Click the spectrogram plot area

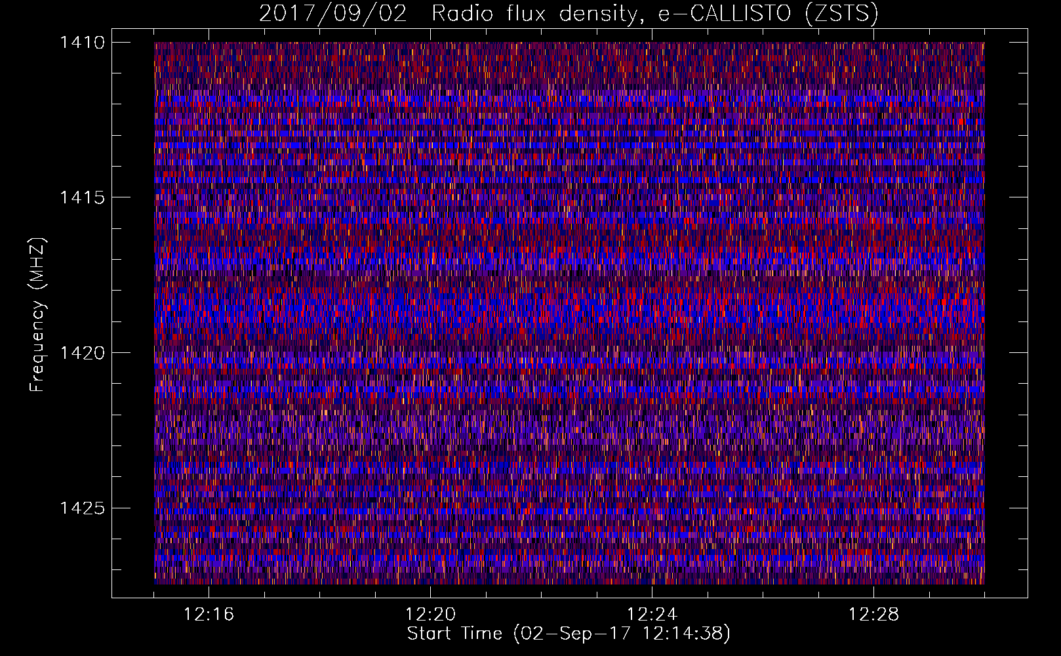click(x=569, y=313)
